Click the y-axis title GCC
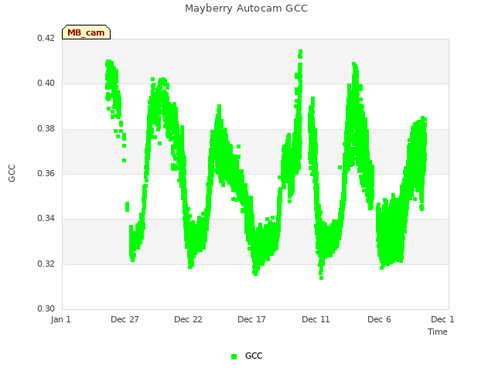495x371 pixels. point(12,173)
